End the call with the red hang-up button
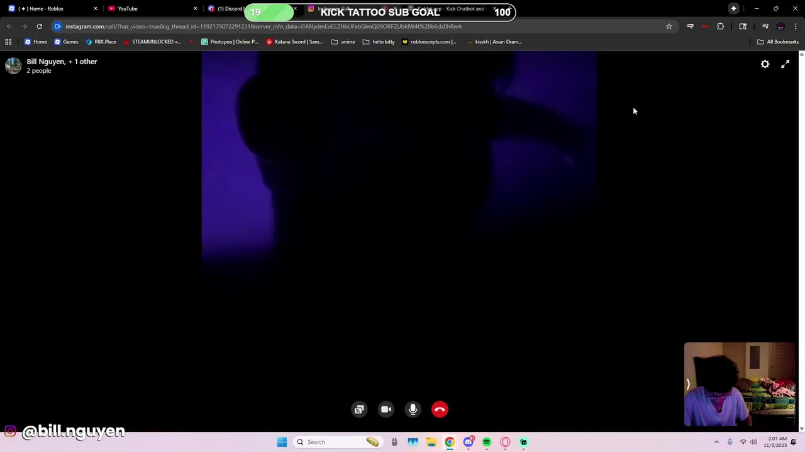 pos(440,409)
